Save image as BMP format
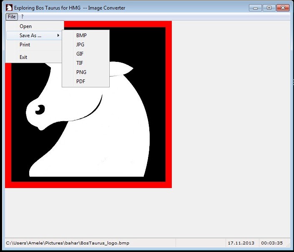Screen dimensions: 294x252 [x=85, y=36]
